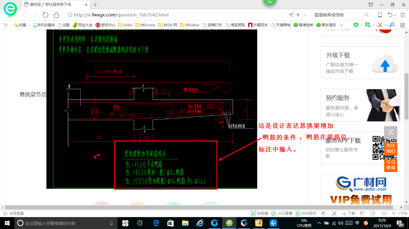Open the 谷歌 bookmark
409x229 pixels.
64,25
